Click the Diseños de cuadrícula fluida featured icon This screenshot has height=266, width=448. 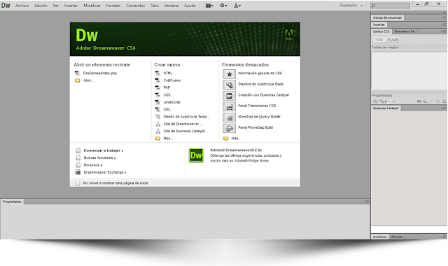point(229,85)
